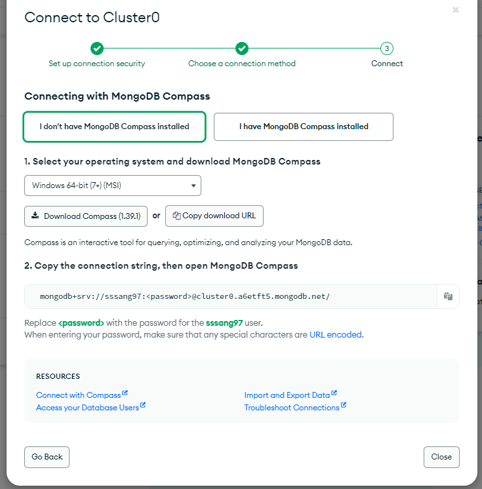Open Import and Export Data link
The height and width of the screenshot is (489, 482).
[287, 395]
